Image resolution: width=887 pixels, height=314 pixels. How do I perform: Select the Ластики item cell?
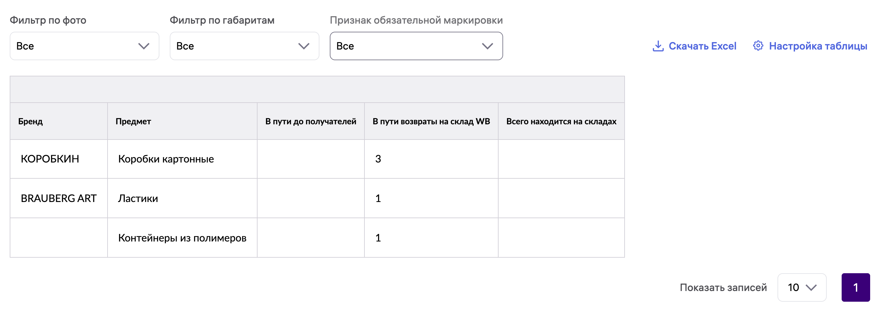(138, 198)
